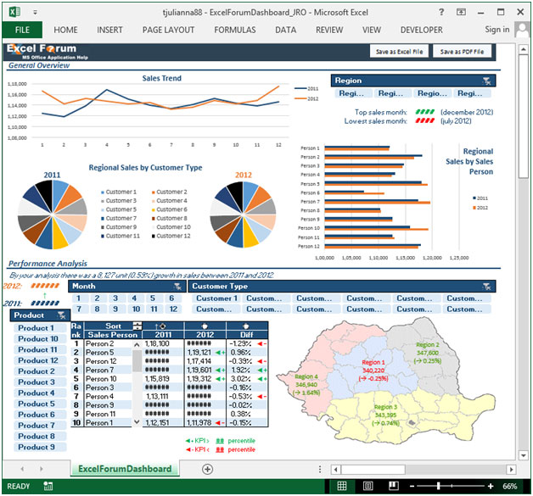Viewport: 533px width, 496px height.
Task: Open the HOME ribbon tab
Action: click(x=65, y=30)
